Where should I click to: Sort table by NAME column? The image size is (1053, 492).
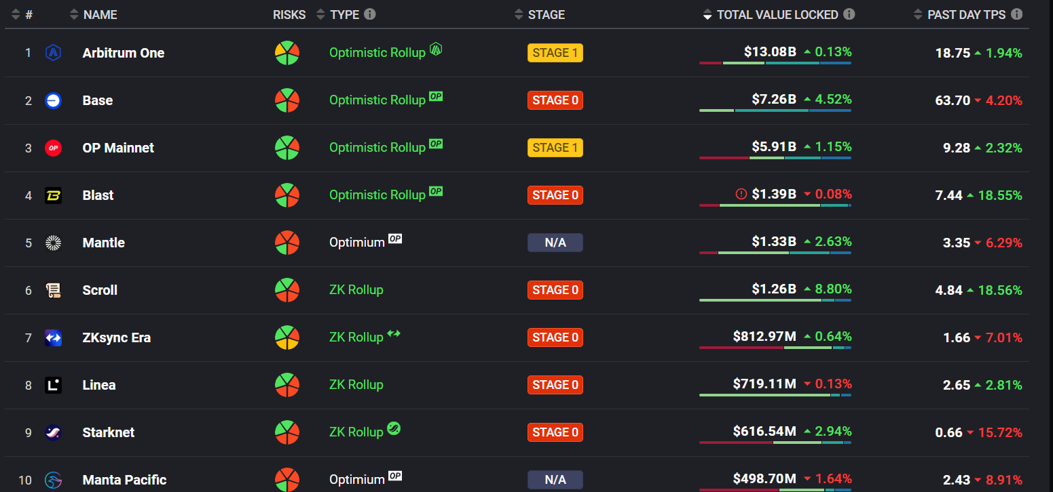100,14
